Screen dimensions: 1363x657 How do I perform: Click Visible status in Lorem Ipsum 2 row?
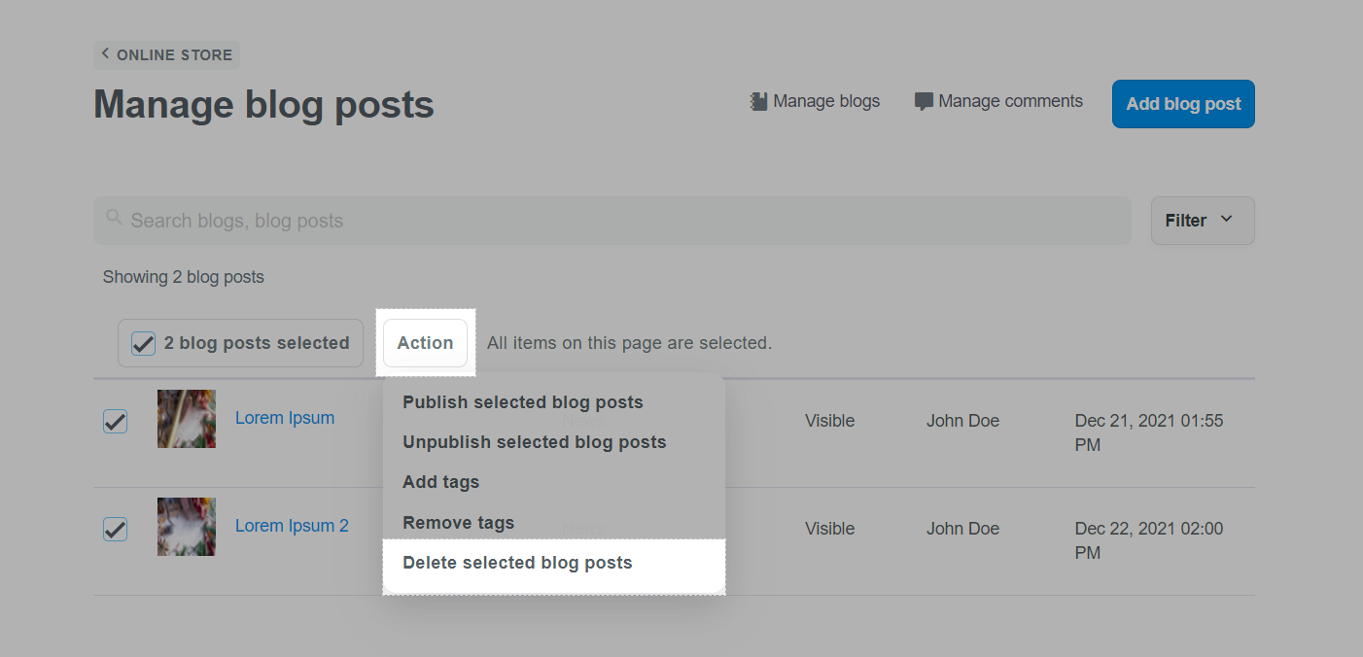click(x=830, y=529)
